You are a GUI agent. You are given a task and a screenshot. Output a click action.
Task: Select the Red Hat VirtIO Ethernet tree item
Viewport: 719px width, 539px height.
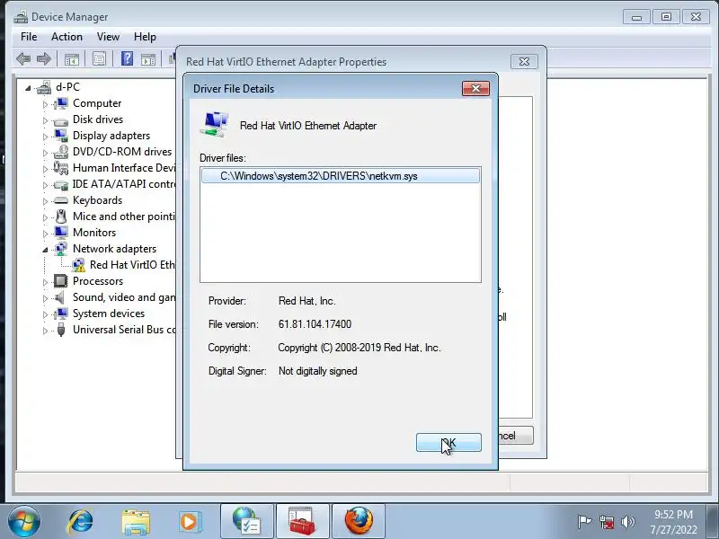132,265
